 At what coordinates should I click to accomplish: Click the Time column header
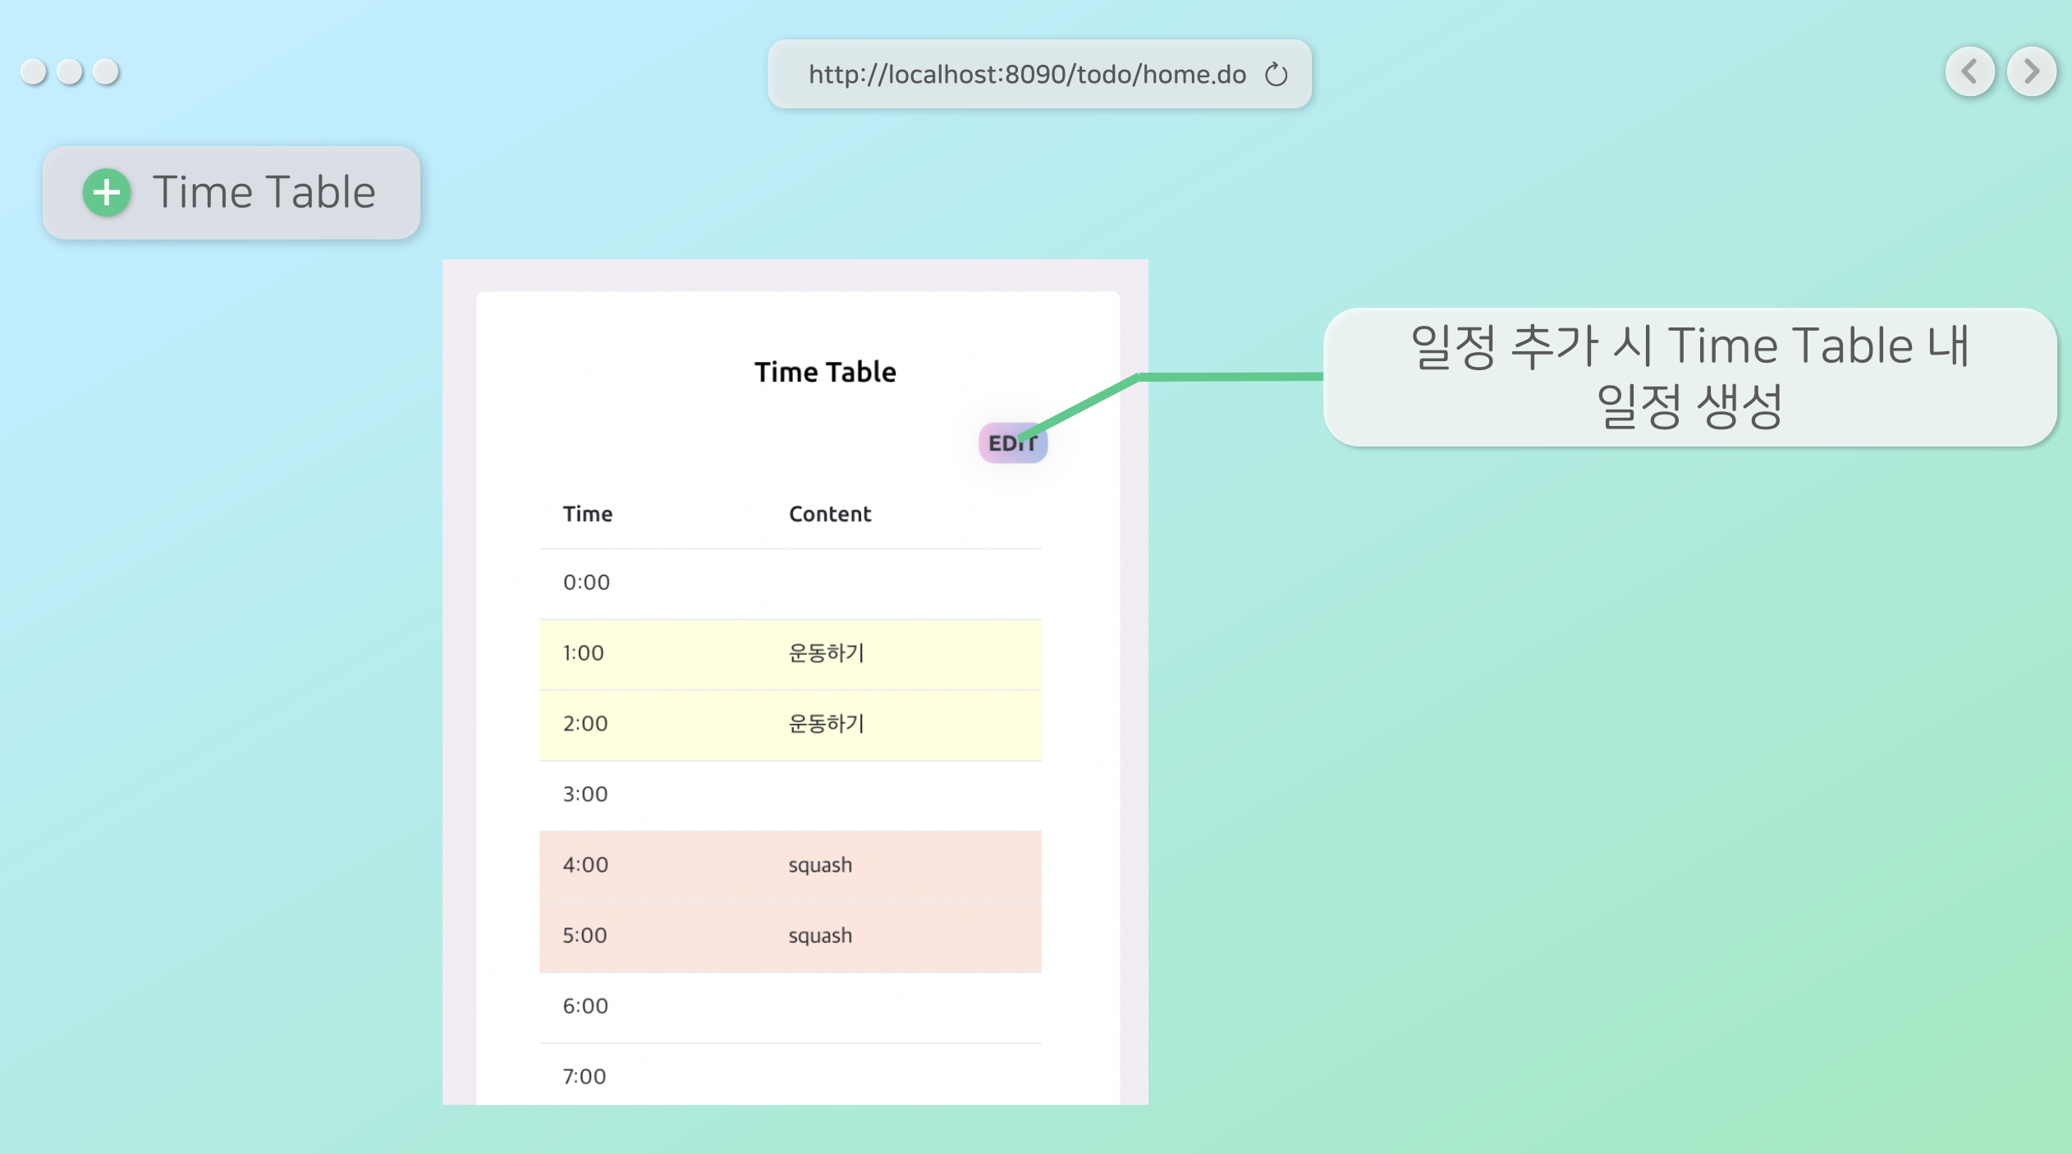point(587,514)
